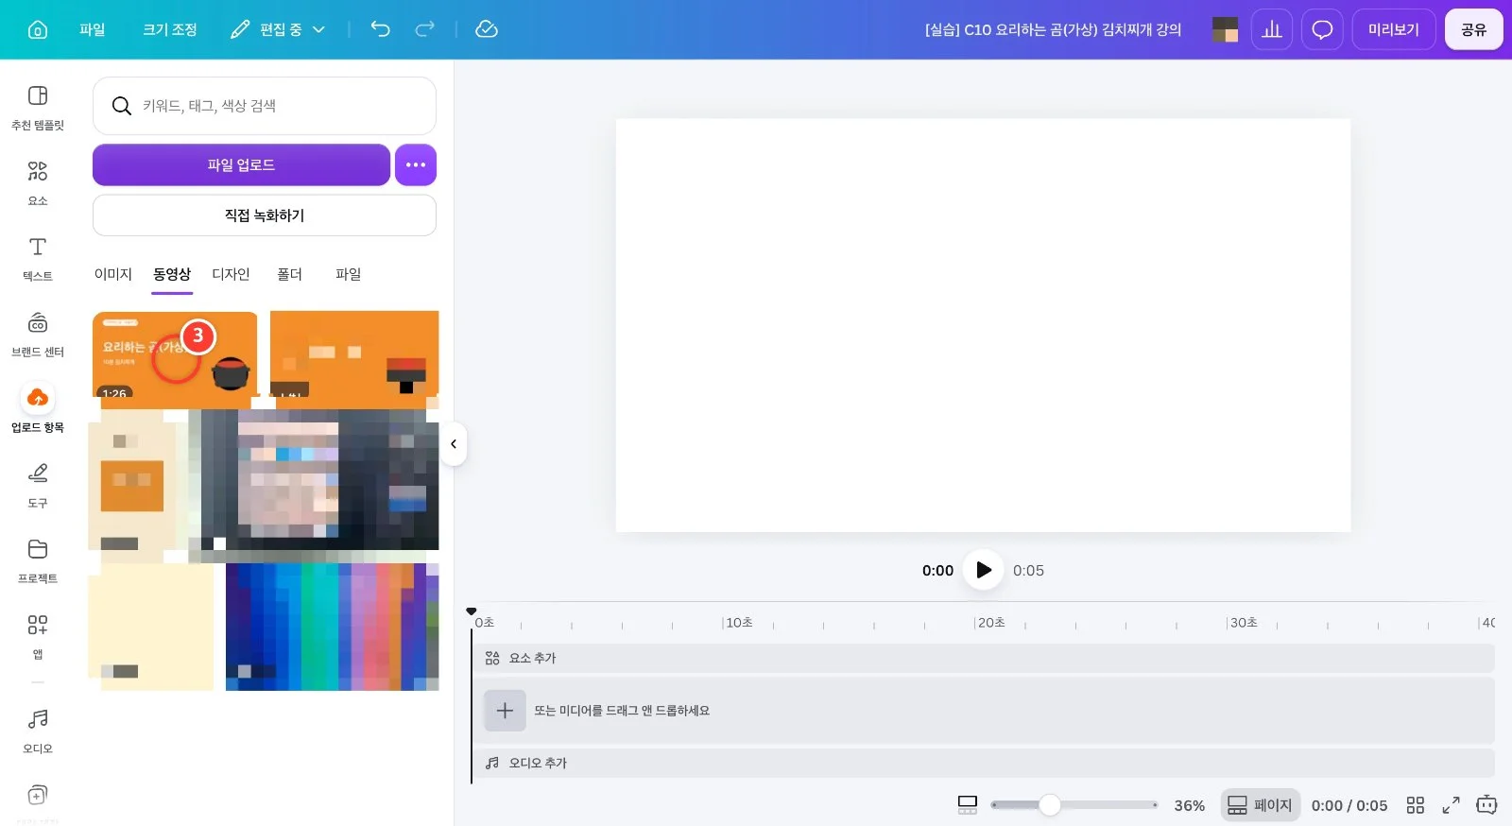The height and width of the screenshot is (826, 1512).
Task: Click the 미리보기 preview button
Action: pyautogui.click(x=1394, y=29)
